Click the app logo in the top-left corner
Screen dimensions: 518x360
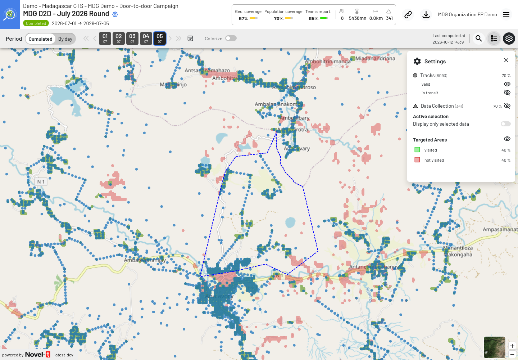tap(10, 14)
